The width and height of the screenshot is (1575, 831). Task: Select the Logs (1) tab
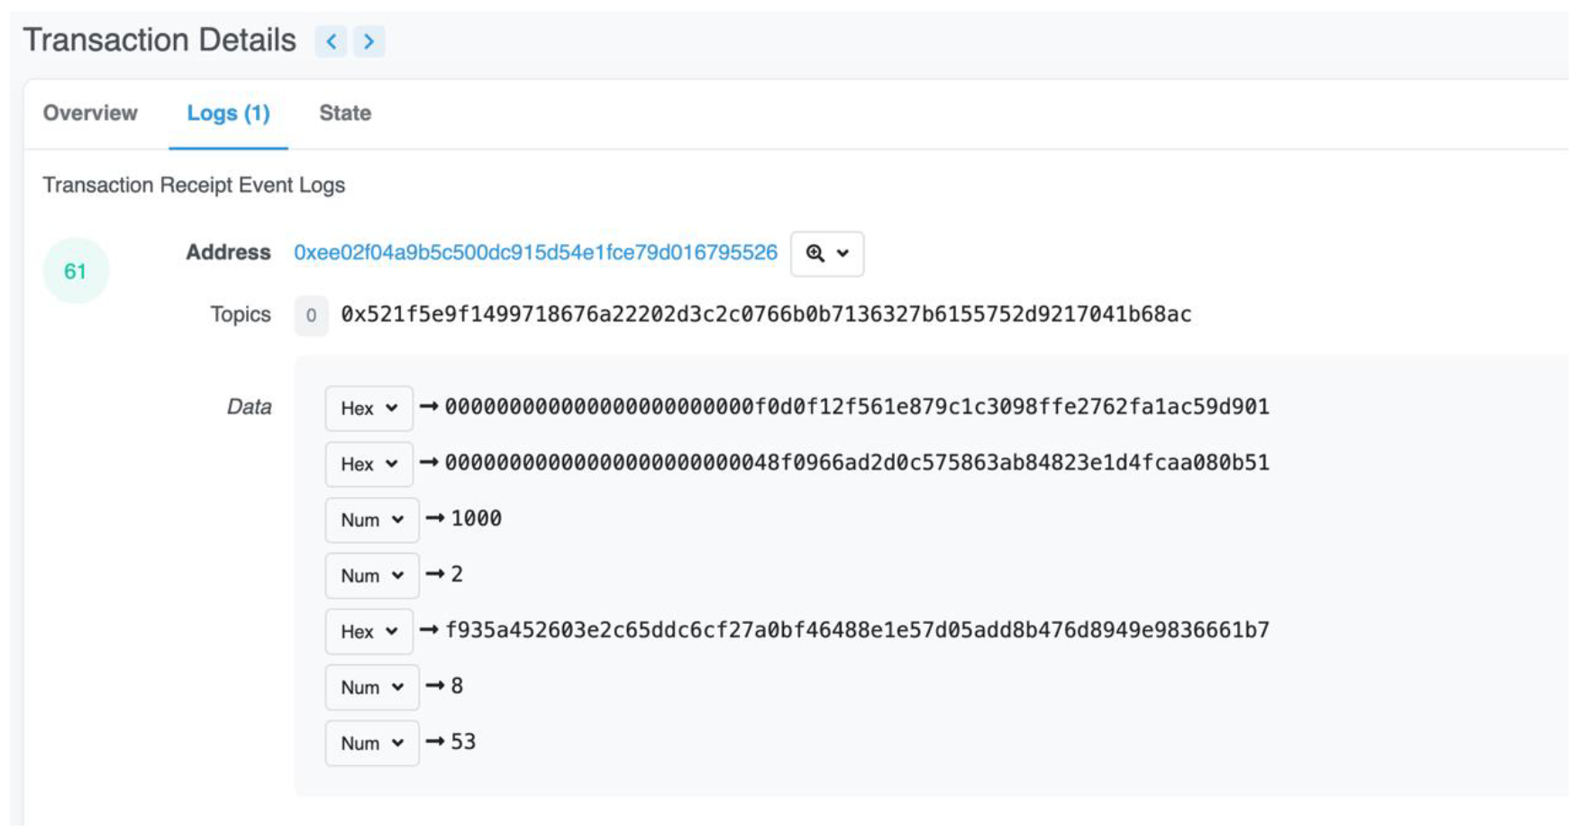tap(228, 113)
